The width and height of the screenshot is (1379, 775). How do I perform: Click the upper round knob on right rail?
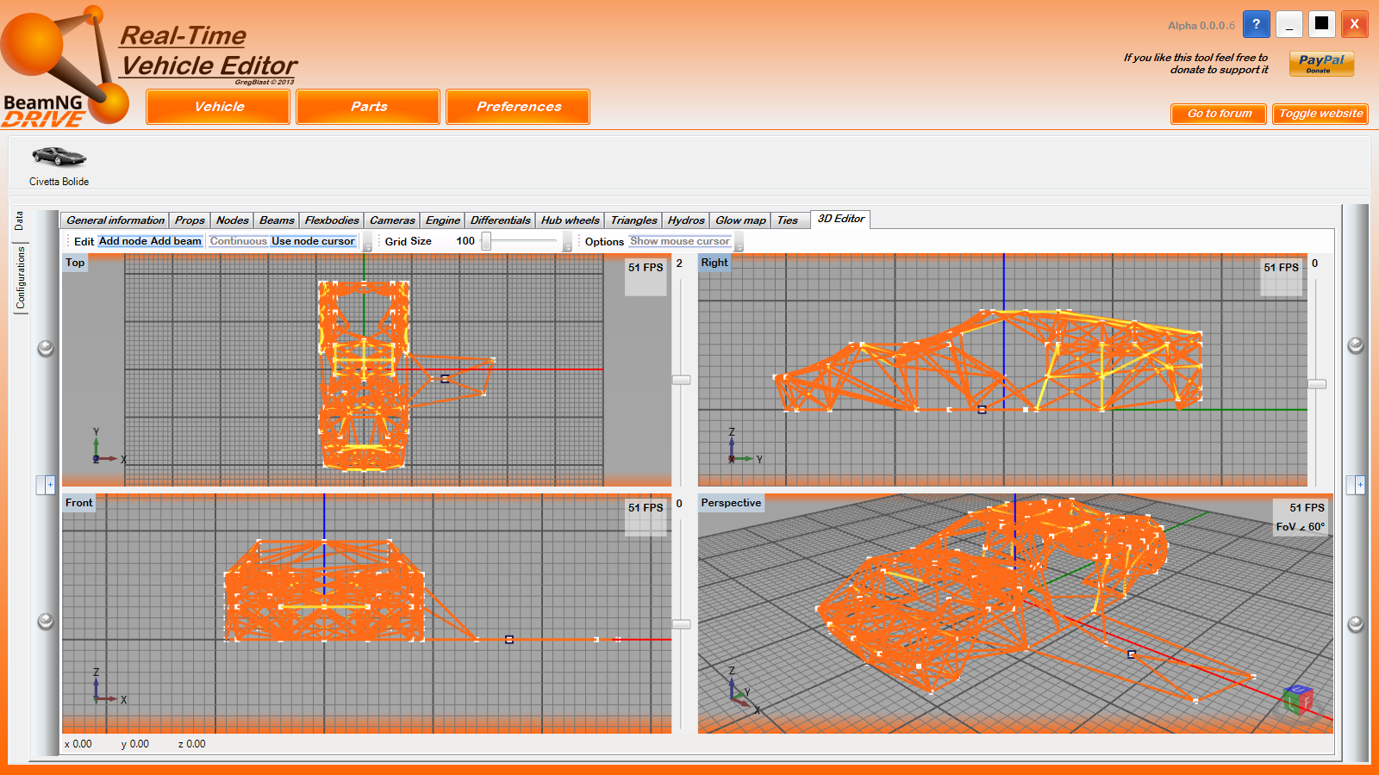tap(1356, 345)
